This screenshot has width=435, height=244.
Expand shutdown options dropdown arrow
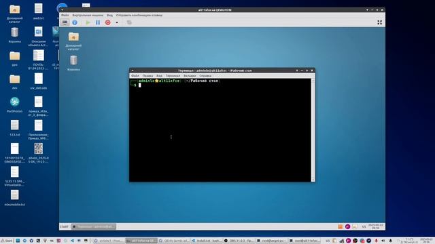click(117, 22)
